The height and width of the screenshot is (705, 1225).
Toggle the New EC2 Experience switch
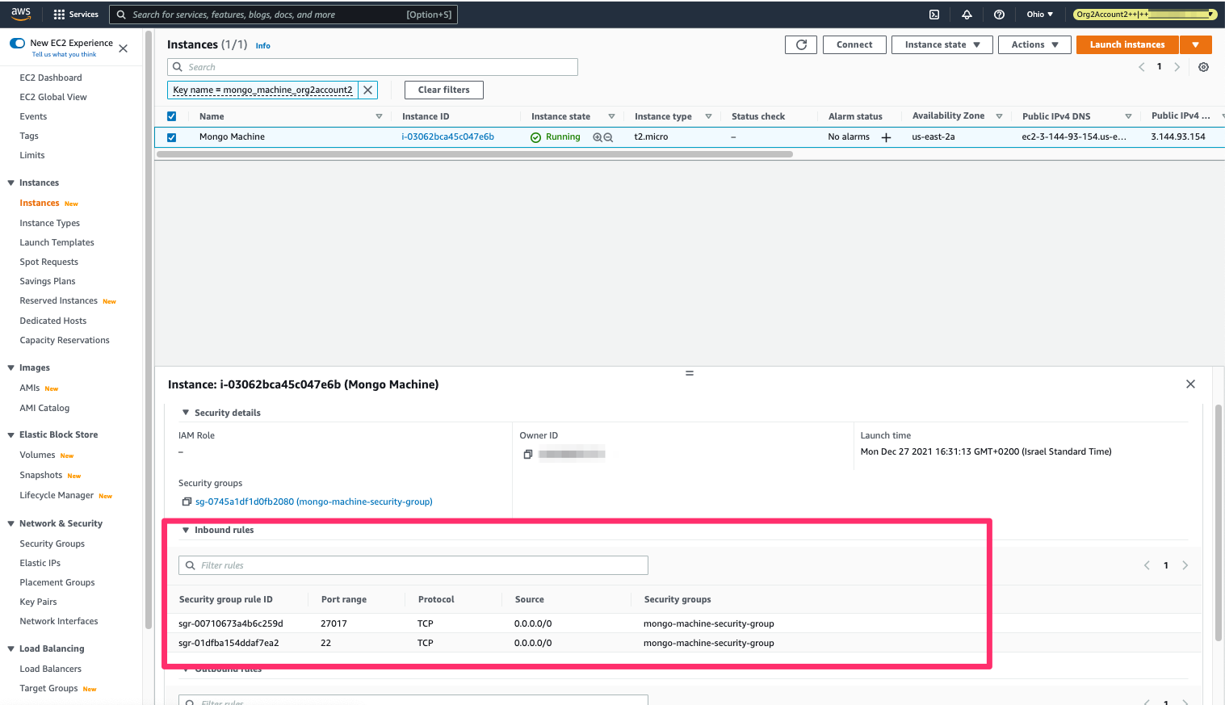coord(17,43)
